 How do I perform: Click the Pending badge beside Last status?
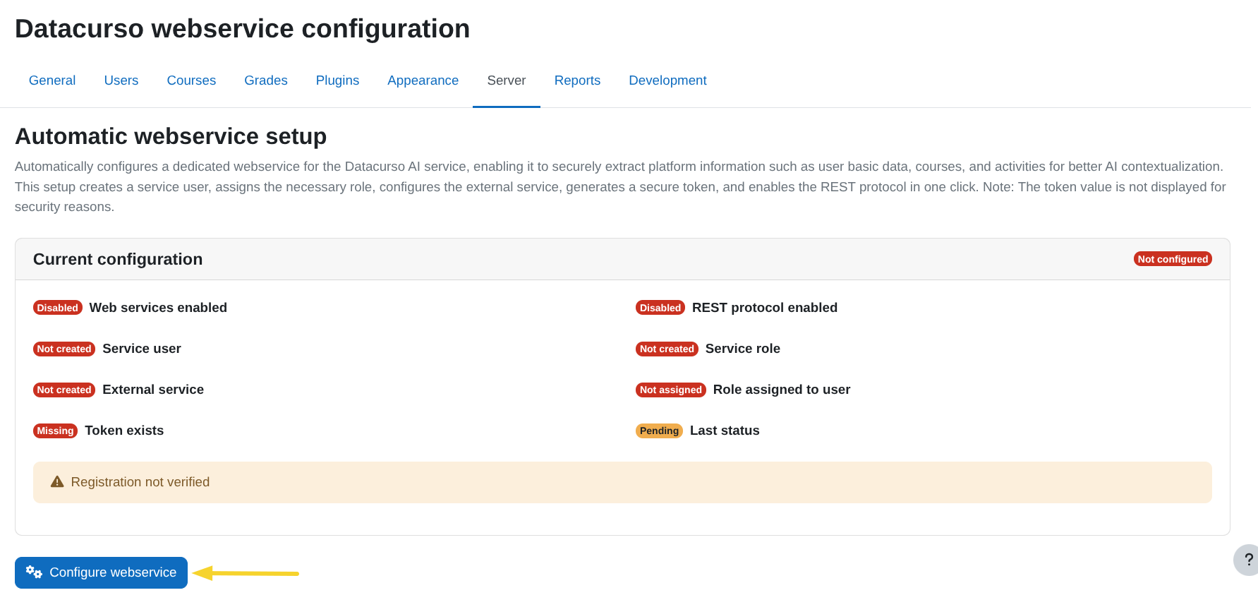click(659, 431)
